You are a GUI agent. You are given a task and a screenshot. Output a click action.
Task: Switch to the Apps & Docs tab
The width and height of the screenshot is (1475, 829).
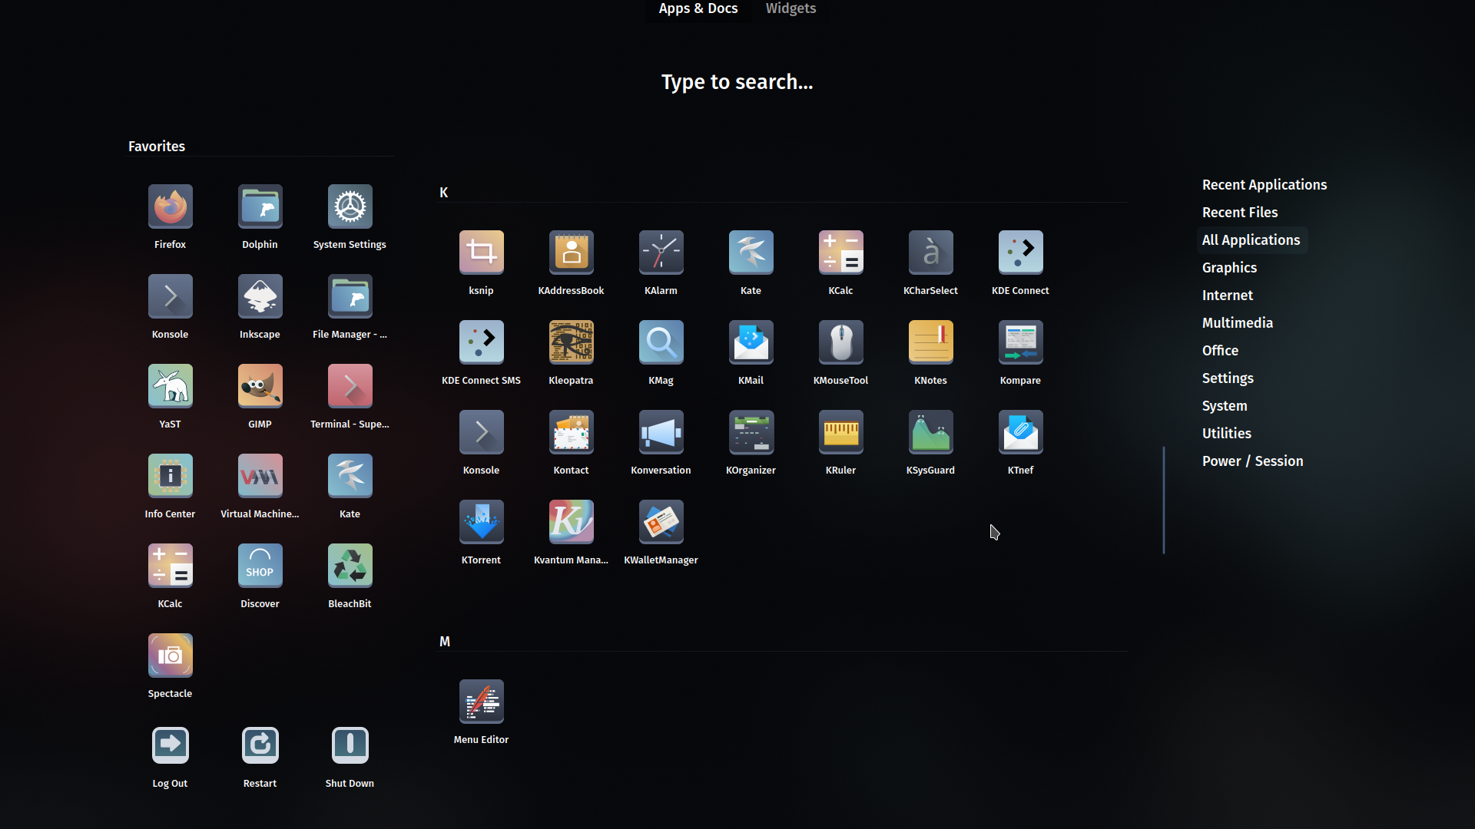coord(698,8)
